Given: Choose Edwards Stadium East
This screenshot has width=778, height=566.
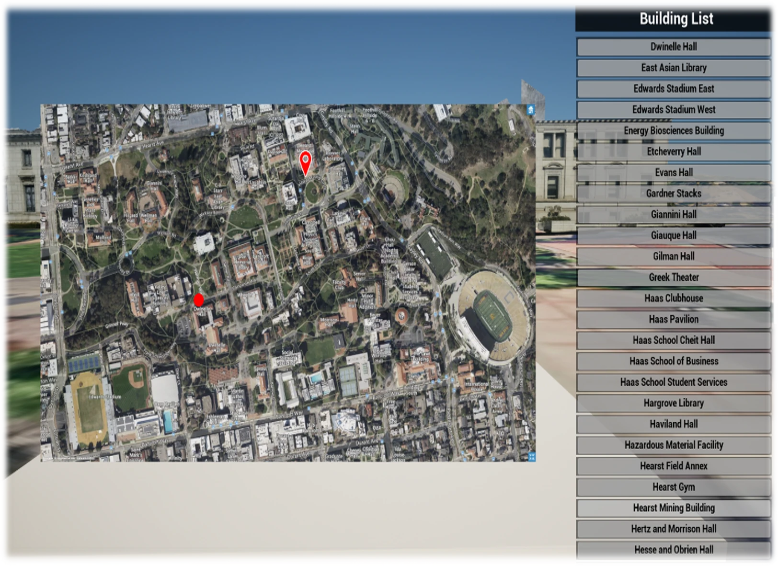Looking at the screenshot, I should point(673,89).
